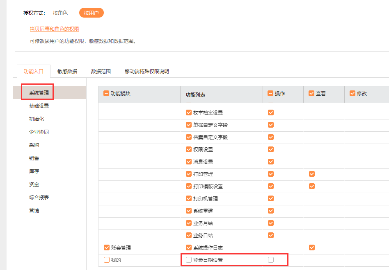
Task: Uncheck the 权限设置 function checkbox
Action: pos(189,149)
